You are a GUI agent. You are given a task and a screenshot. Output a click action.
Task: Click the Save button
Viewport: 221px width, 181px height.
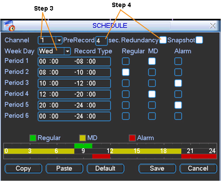[157, 168]
